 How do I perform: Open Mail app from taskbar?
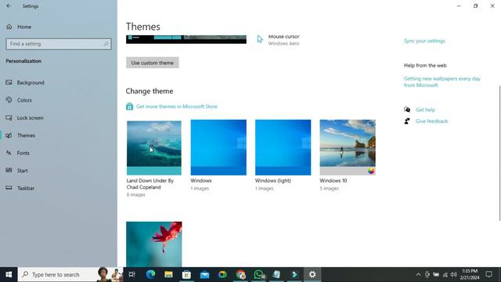[x=204, y=274]
